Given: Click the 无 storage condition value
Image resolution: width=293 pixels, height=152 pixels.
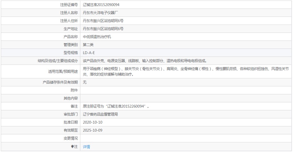Looking at the screenshot, I should point(85,82).
